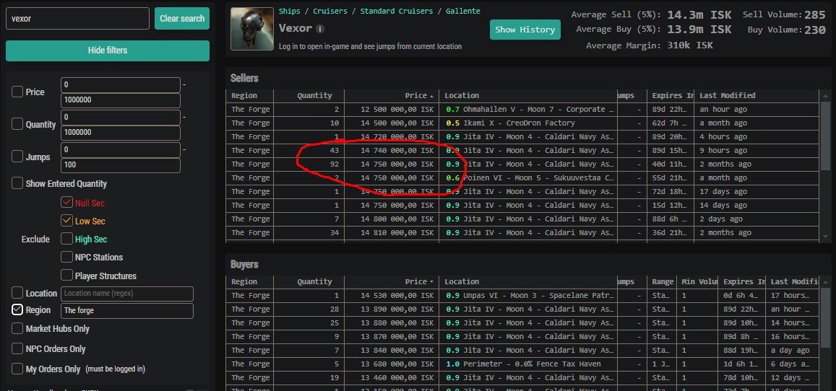Sort Sellers table by Price column header

point(392,96)
